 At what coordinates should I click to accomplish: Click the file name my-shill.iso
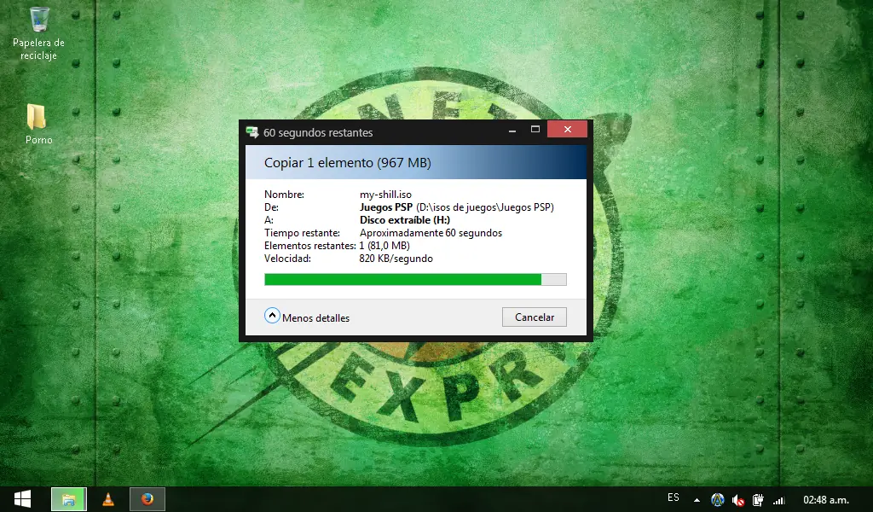(x=385, y=195)
